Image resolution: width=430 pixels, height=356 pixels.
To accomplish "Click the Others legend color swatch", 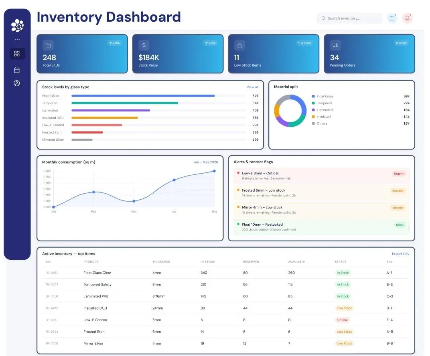I will (313, 123).
